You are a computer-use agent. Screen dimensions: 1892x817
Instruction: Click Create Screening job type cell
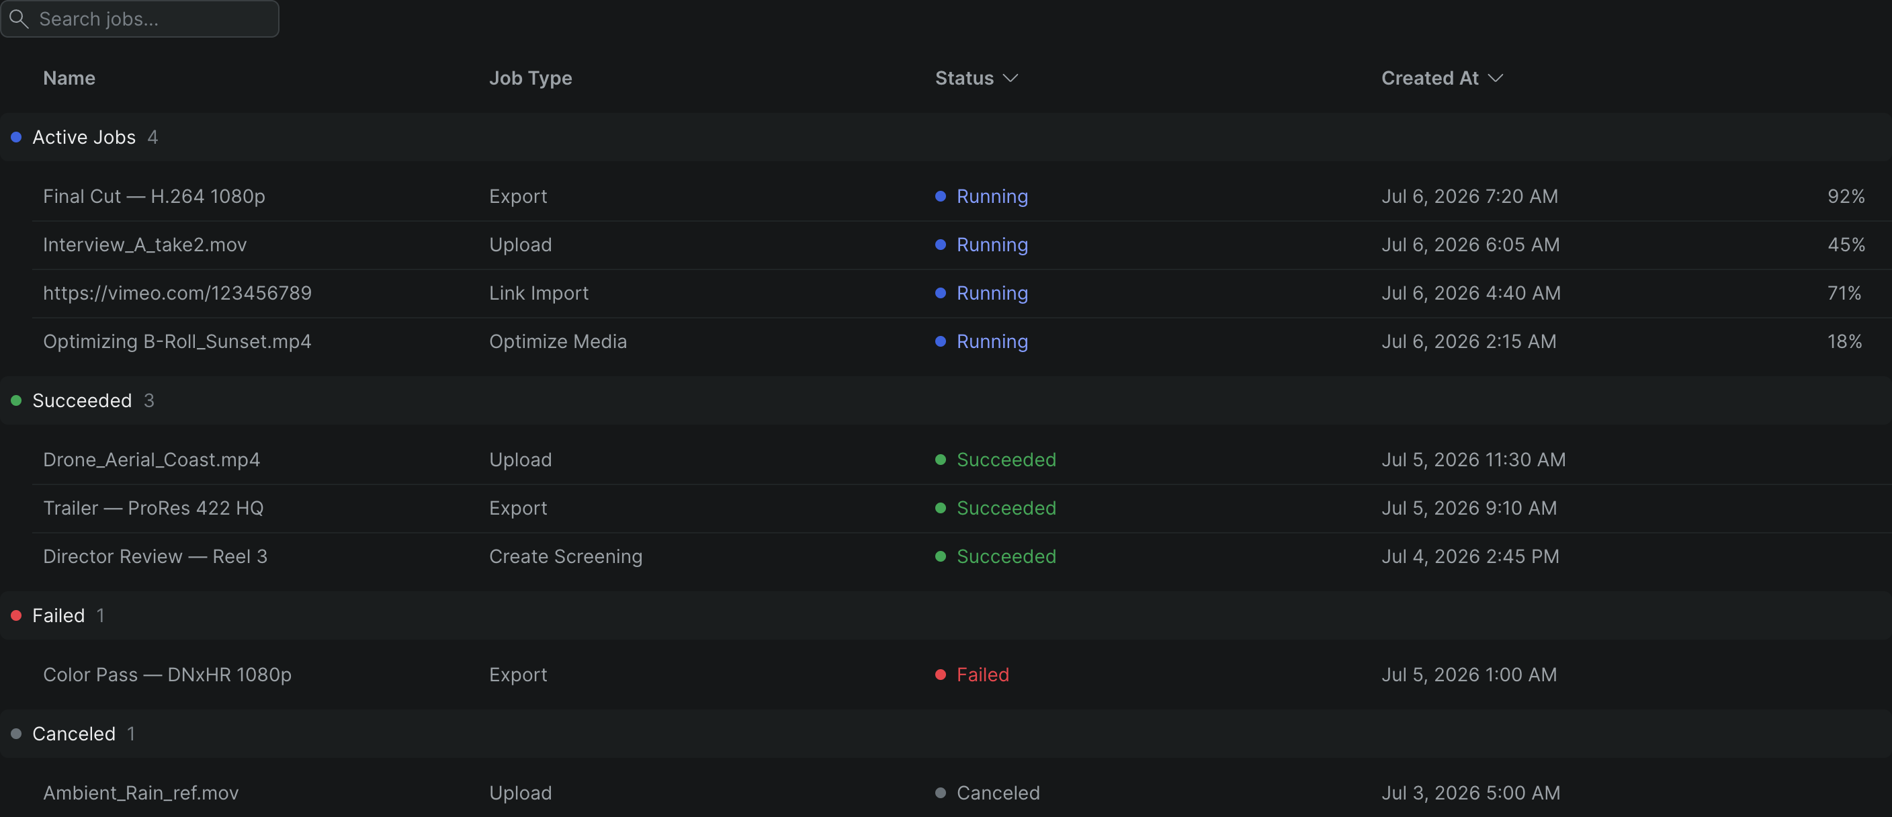coord(566,557)
